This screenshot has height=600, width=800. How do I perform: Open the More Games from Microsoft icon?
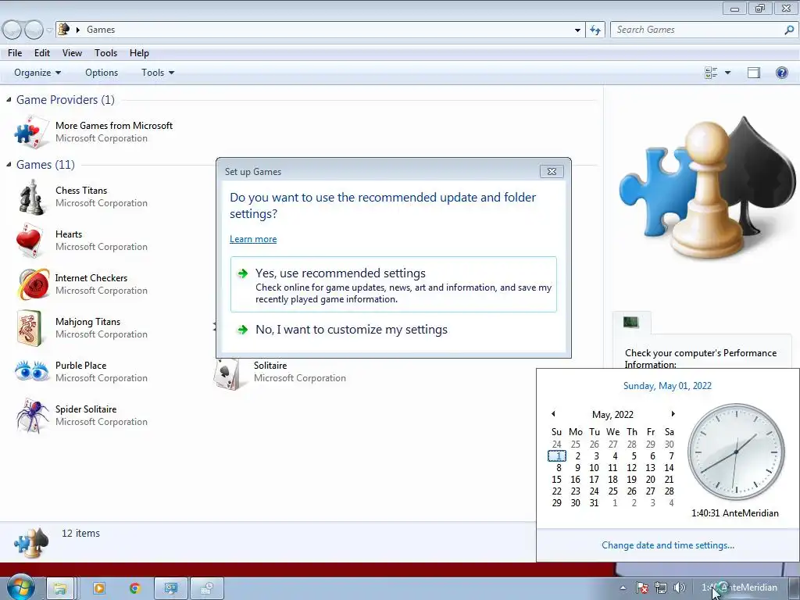click(31, 131)
